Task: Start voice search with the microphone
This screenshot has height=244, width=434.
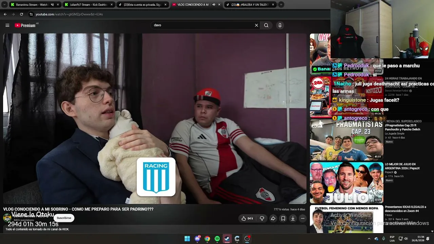Action: pyautogui.click(x=280, y=25)
